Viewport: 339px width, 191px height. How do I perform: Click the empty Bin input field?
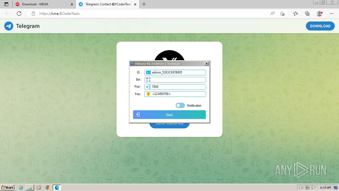[175, 80]
